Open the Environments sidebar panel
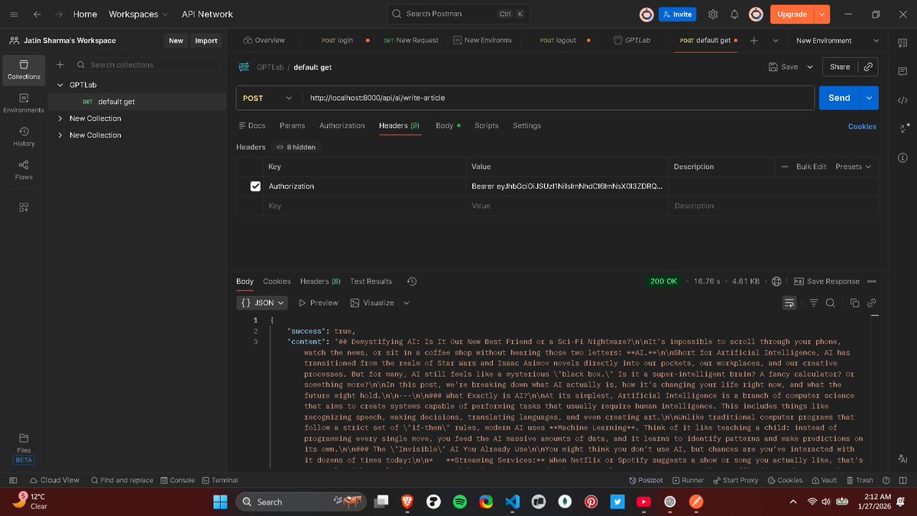 [24, 103]
